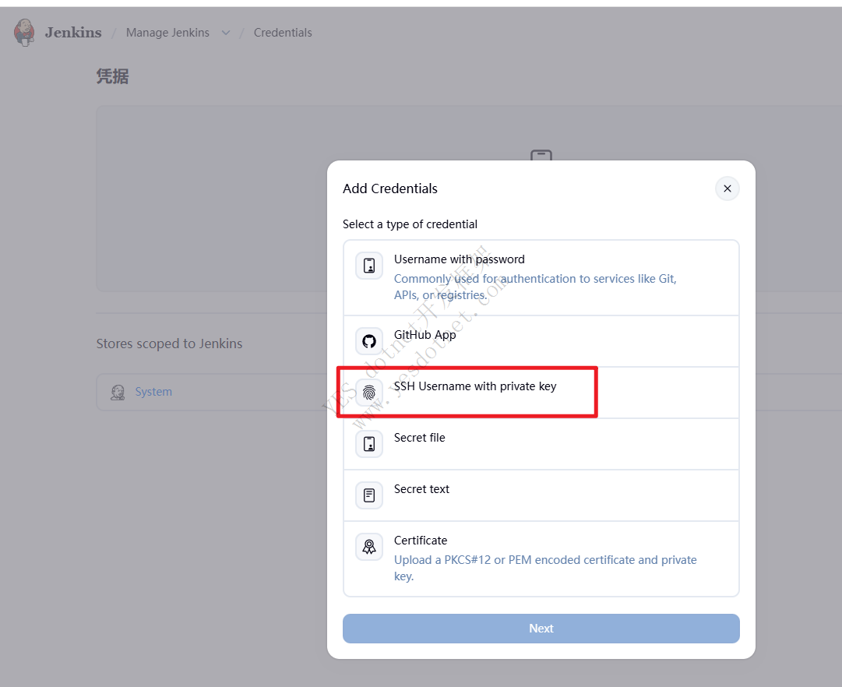The height and width of the screenshot is (687, 842).
Task: Choose Username with password credential type
Action: tap(541, 278)
